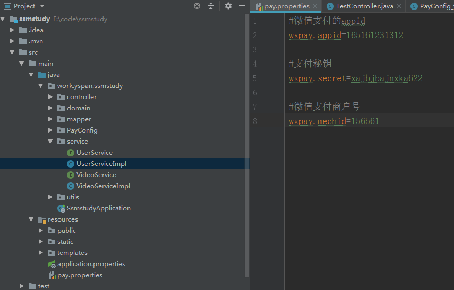Select the domain package name
This screenshot has height=290, width=454.
(79, 108)
